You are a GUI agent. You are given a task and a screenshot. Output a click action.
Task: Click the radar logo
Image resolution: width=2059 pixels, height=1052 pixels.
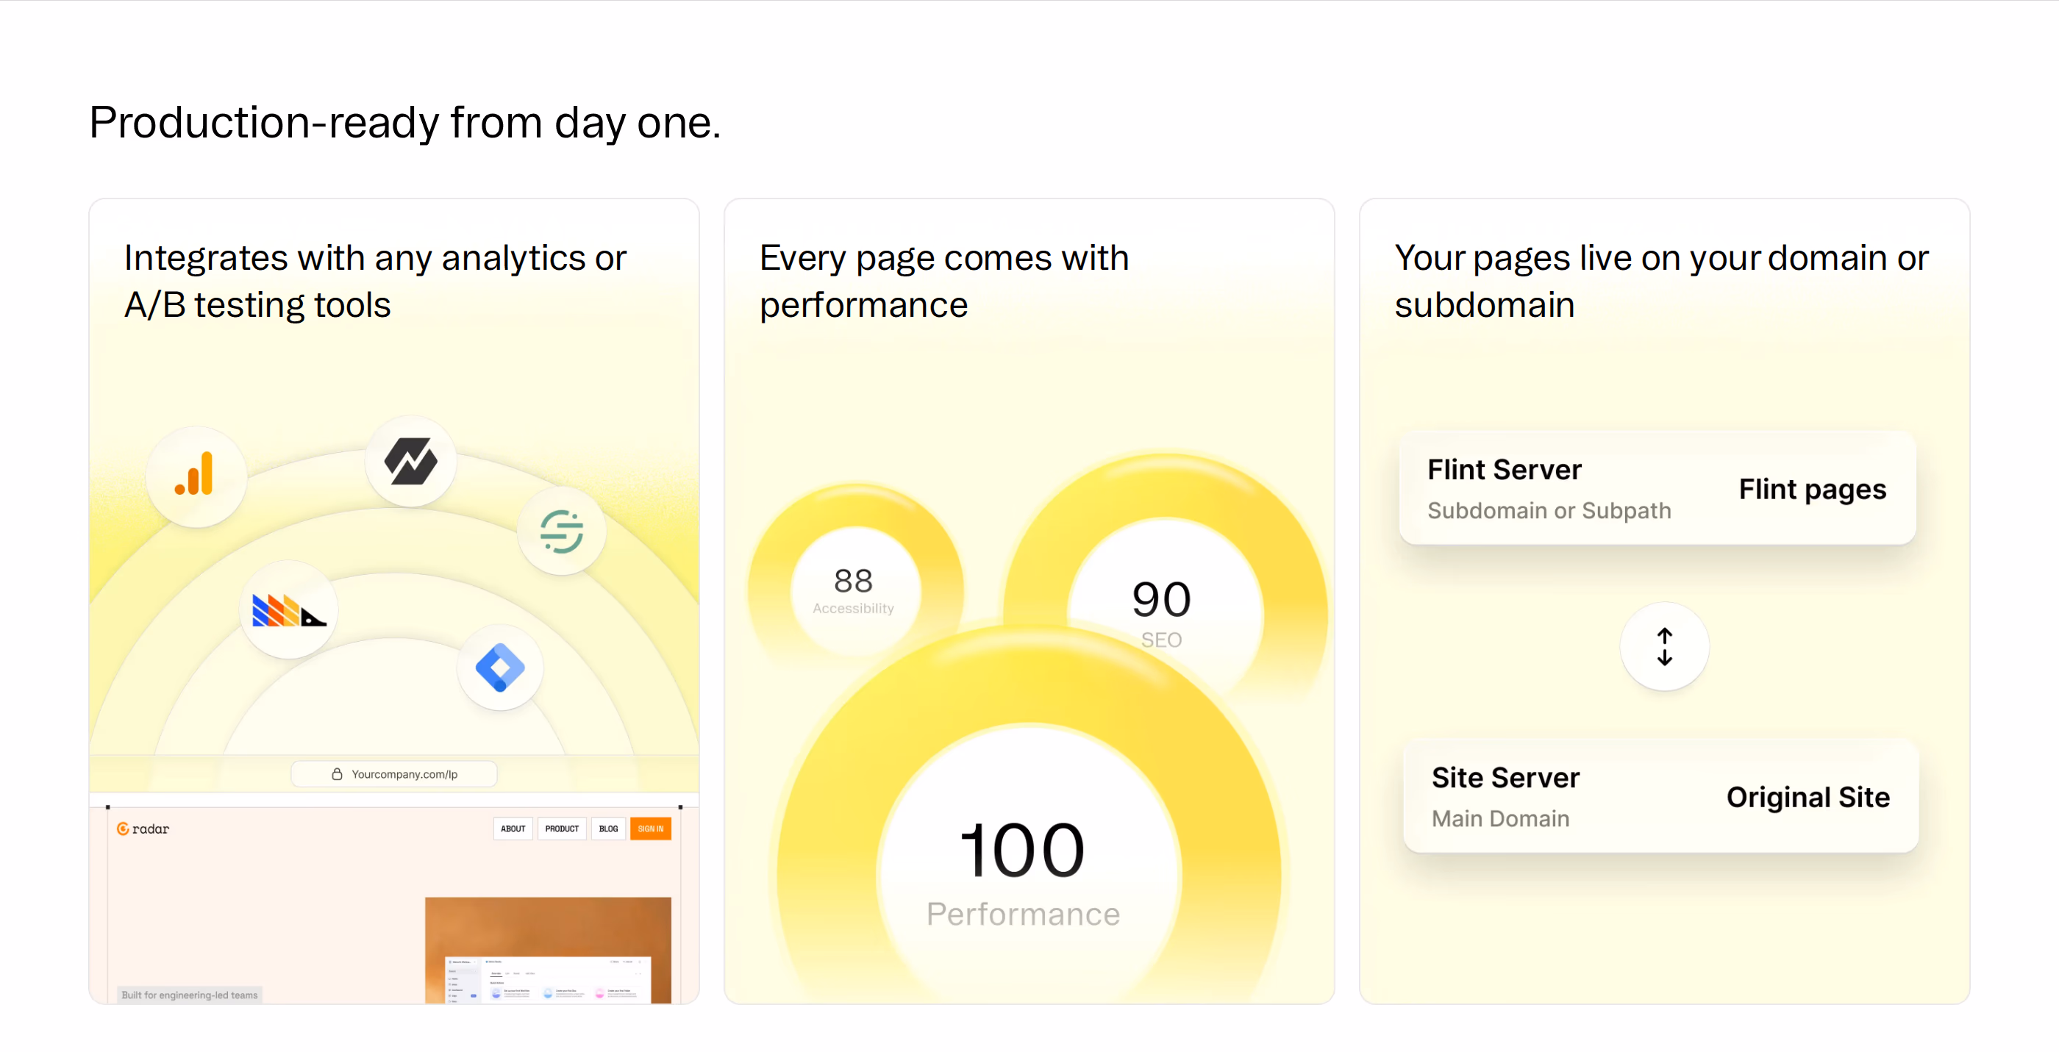tap(143, 829)
